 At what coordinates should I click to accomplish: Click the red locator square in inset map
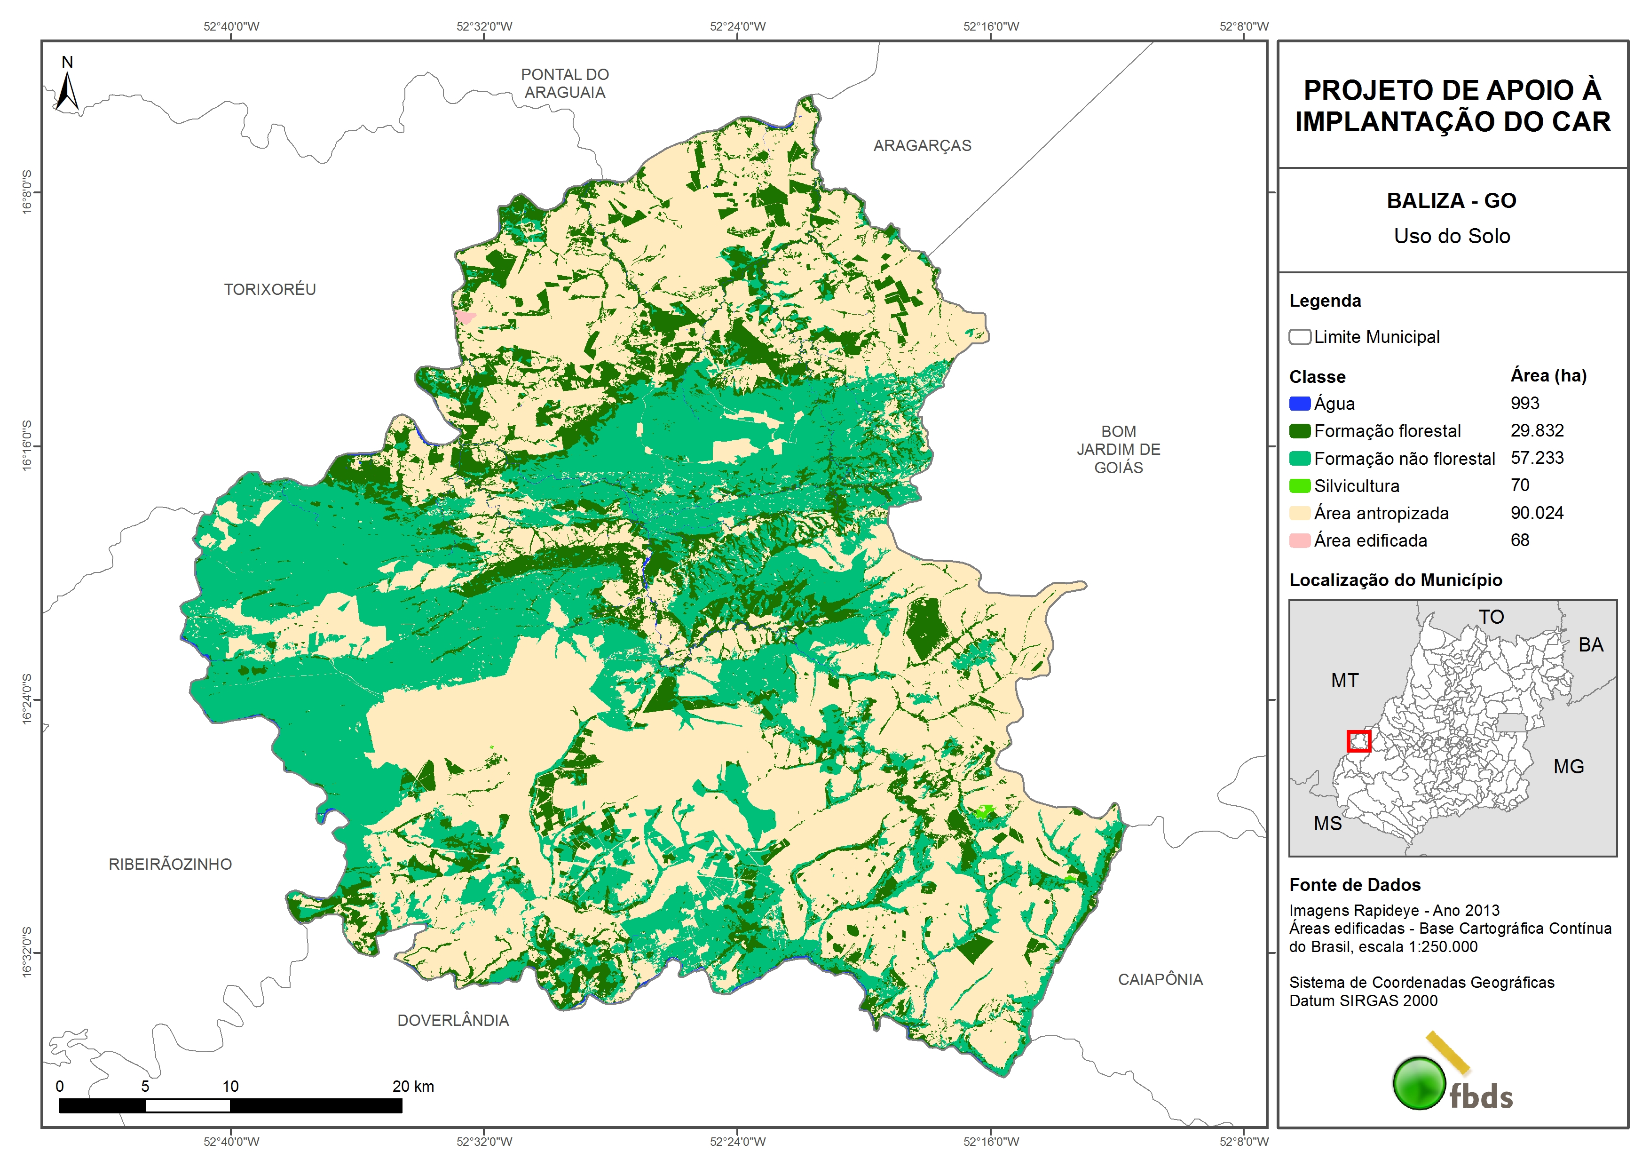[x=1358, y=741]
